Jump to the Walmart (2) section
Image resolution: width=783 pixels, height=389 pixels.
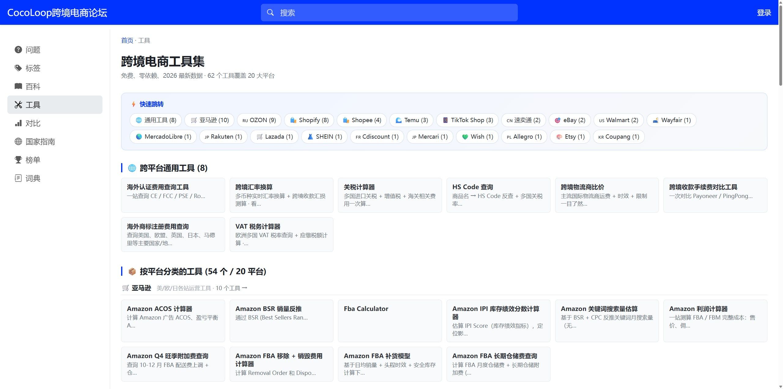[619, 120]
